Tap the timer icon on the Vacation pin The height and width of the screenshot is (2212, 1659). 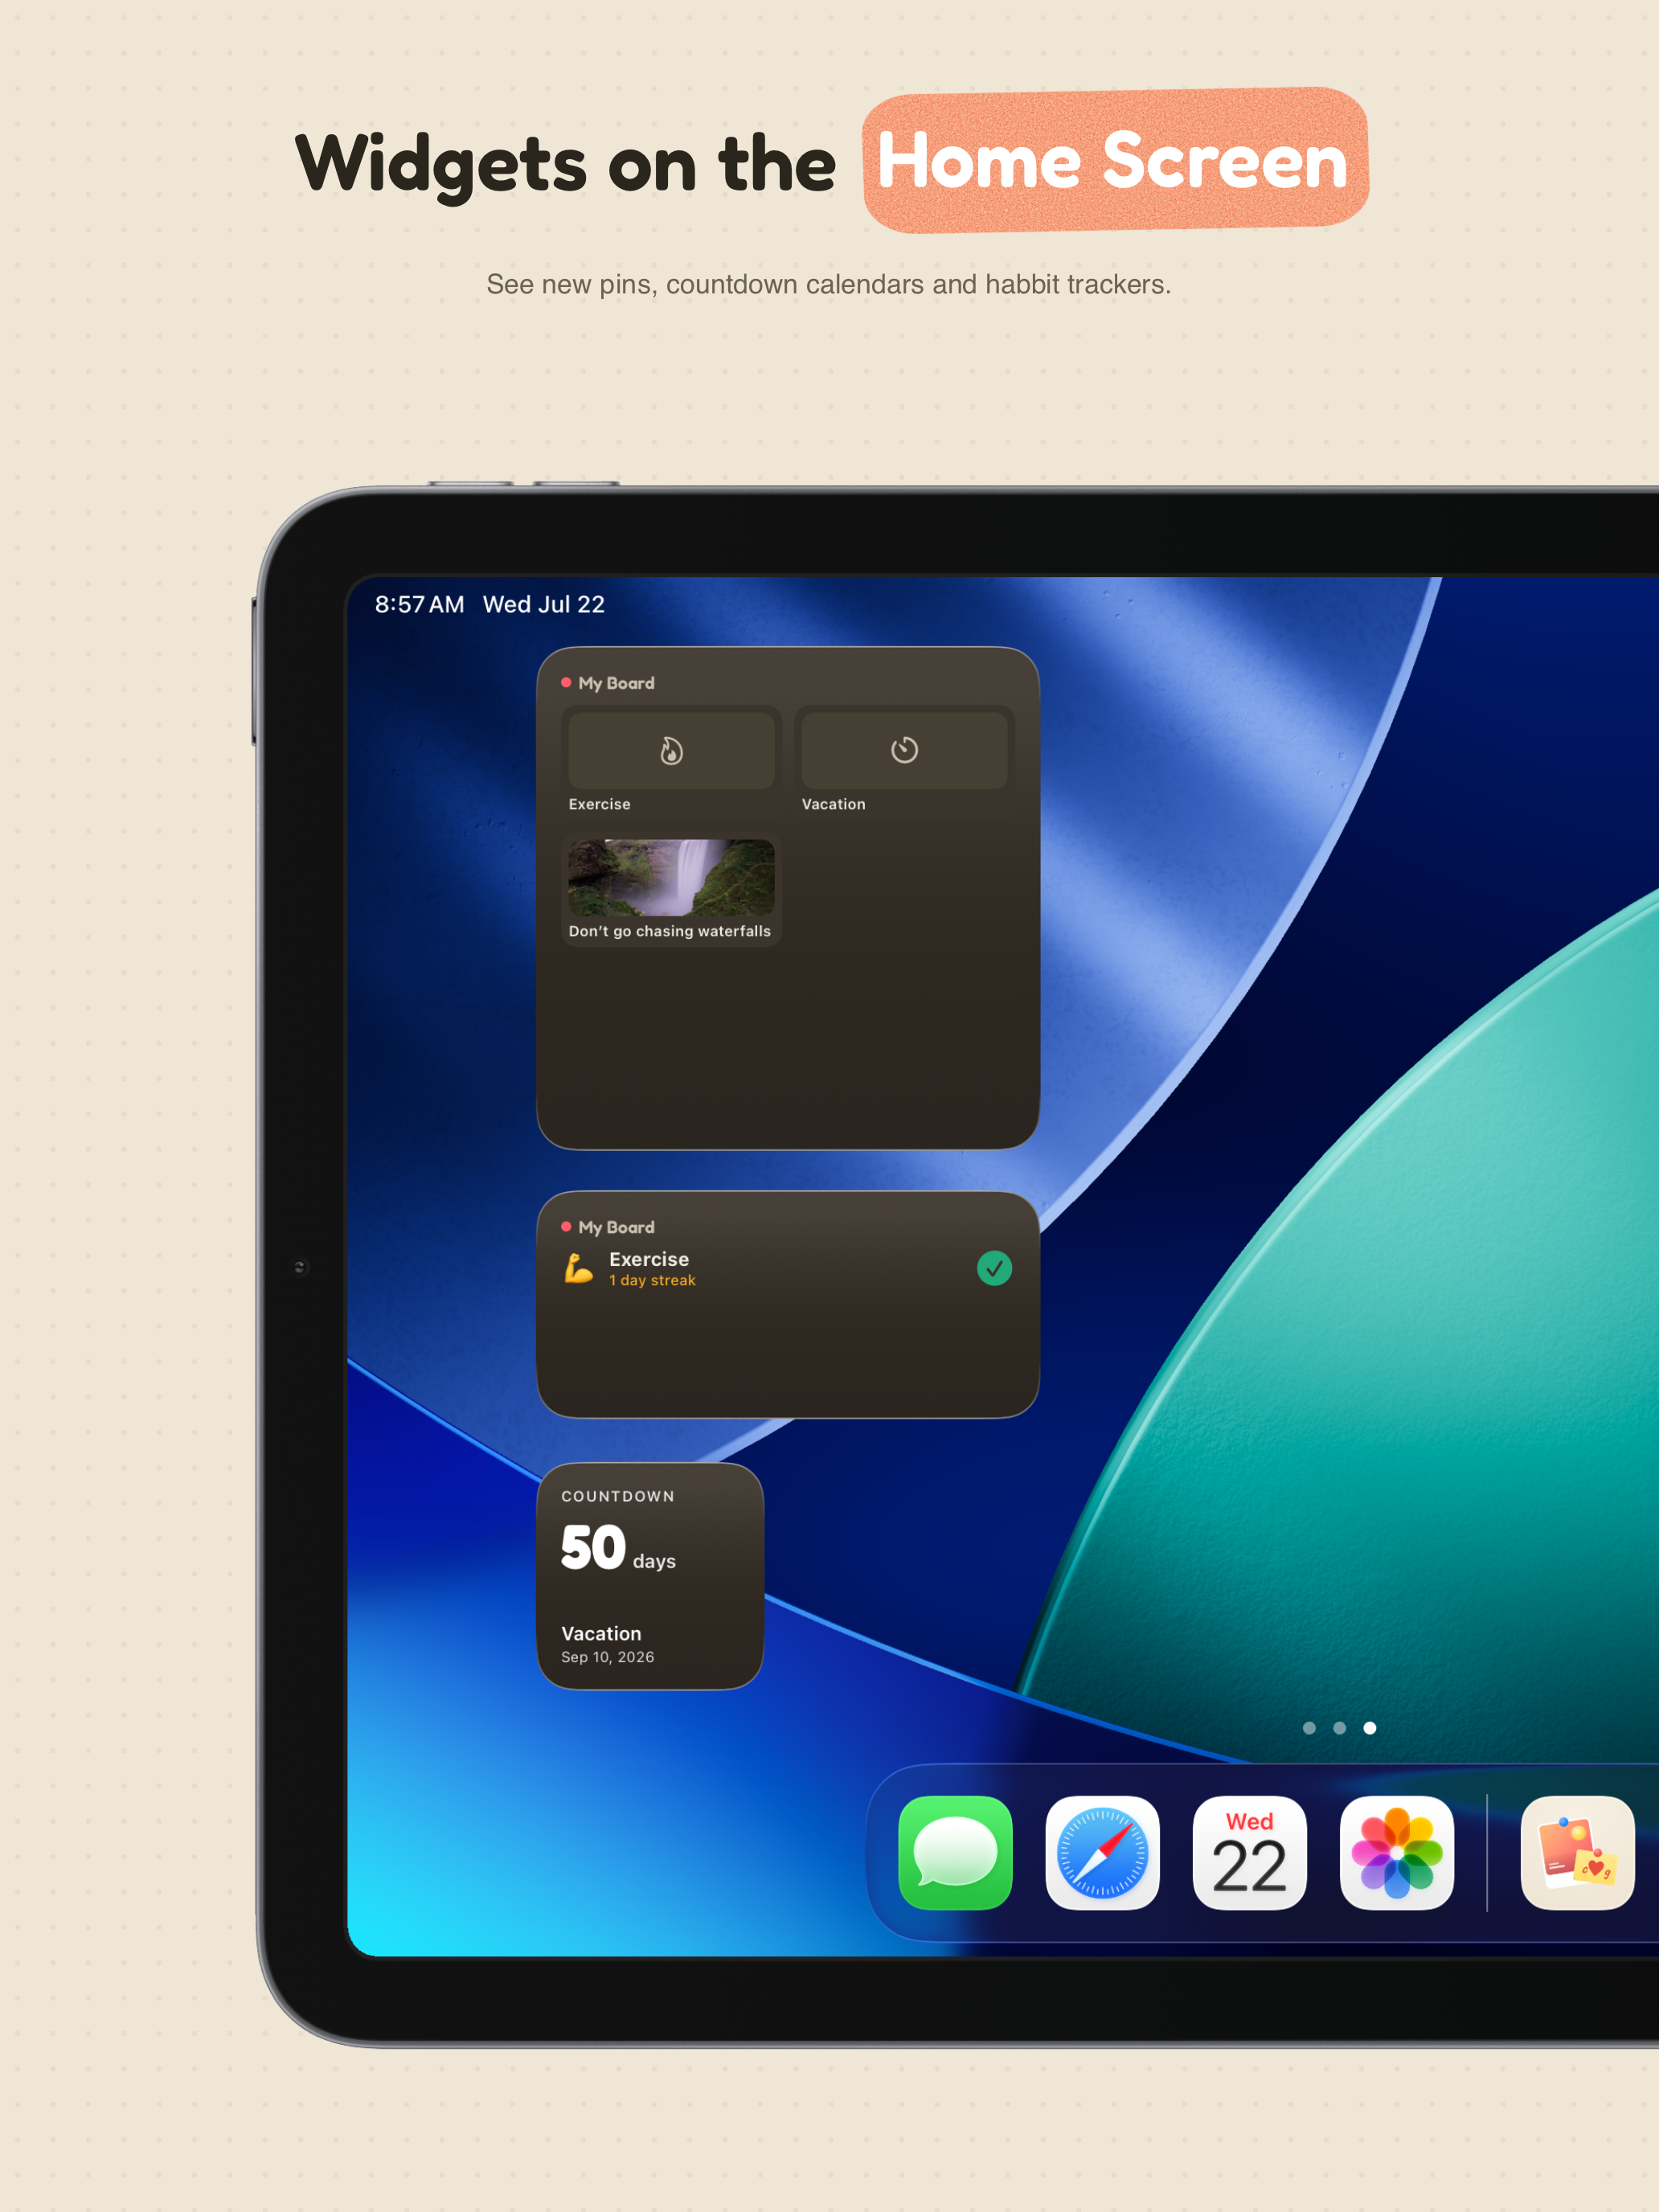click(904, 749)
